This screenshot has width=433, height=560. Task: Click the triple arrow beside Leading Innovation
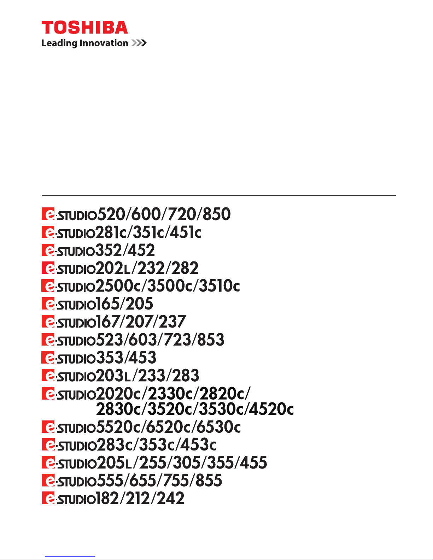[x=139, y=43]
